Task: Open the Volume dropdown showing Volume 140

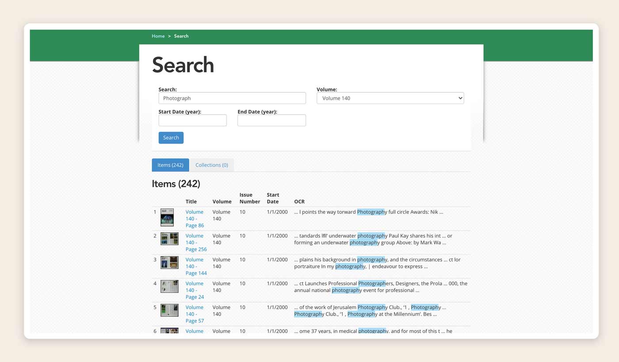Action: click(390, 98)
